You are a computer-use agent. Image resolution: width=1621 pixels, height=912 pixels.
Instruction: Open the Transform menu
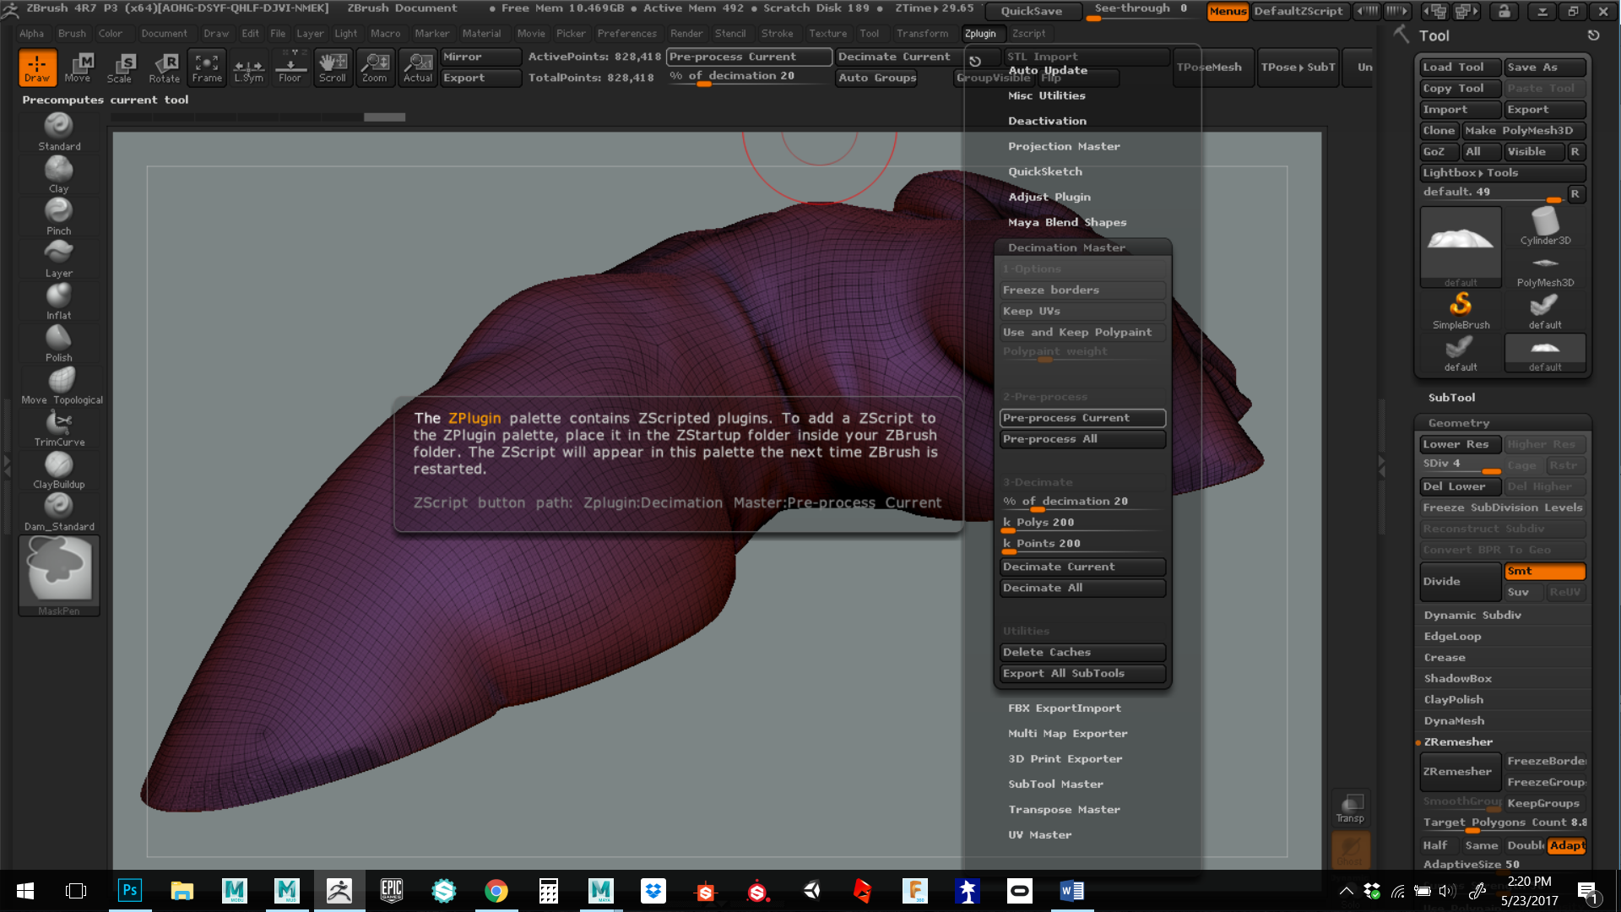(x=922, y=34)
